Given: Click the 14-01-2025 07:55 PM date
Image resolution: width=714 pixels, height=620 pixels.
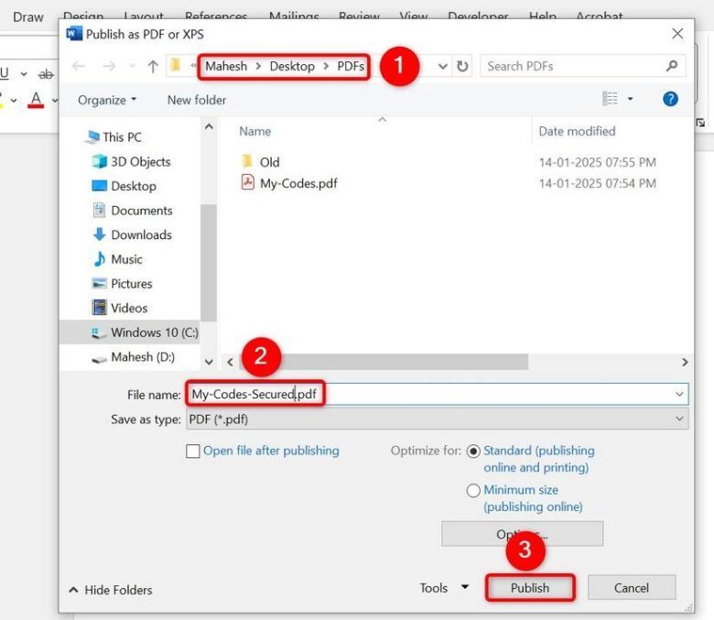Looking at the screenshot, I should [598, 162].
